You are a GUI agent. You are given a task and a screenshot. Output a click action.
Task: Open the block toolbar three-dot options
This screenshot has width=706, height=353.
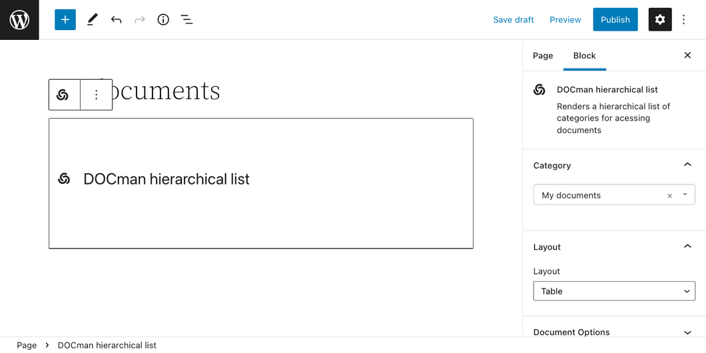[97, 95]
